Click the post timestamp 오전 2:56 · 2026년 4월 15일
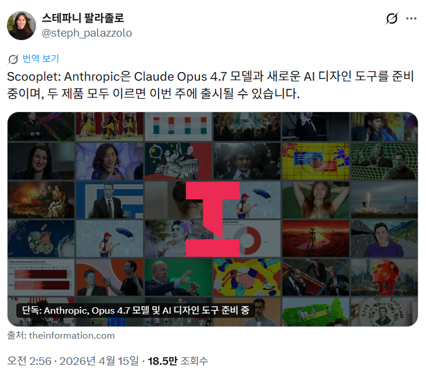This screenshot has width=426, height=377. 73,361
